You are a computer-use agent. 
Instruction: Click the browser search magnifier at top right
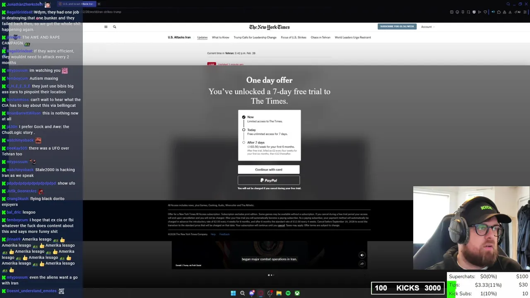coord(508,4)
